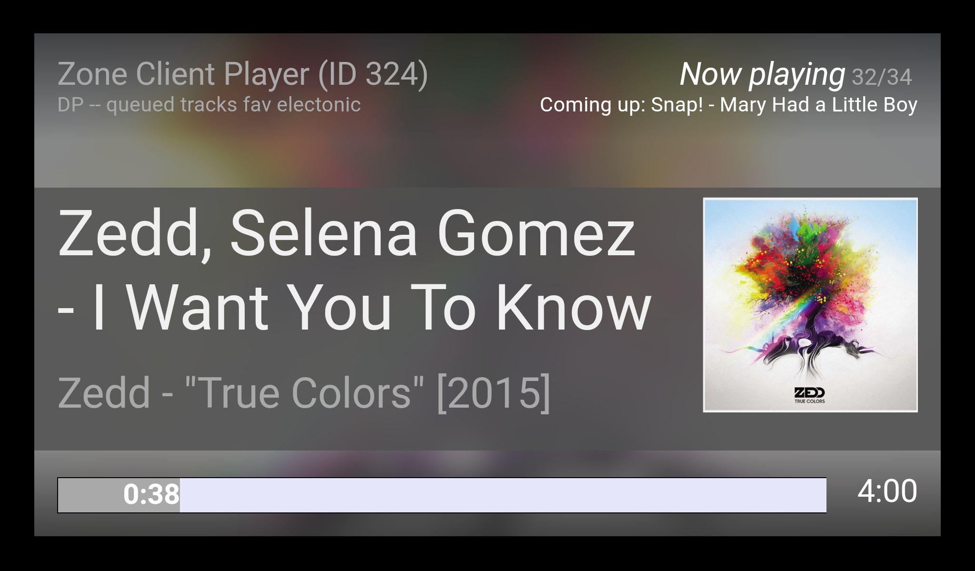Screen dimensions: 975x571
Task: Click the 'Now playing' heading
Action: [762, 75]
